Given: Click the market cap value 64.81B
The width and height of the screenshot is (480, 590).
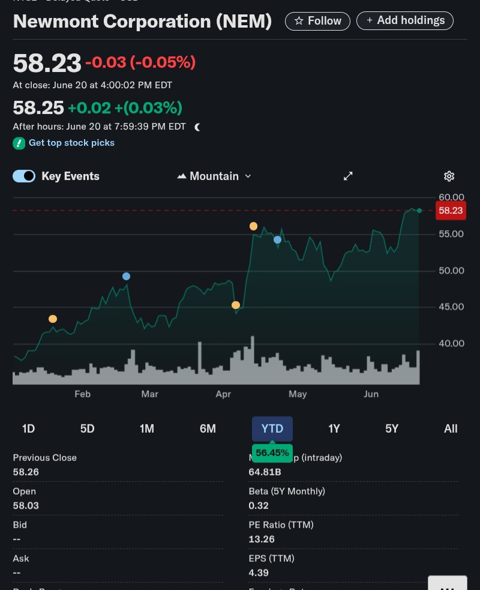Looking at the screenshot, I should pyautogui.click(x=265, y=472).
